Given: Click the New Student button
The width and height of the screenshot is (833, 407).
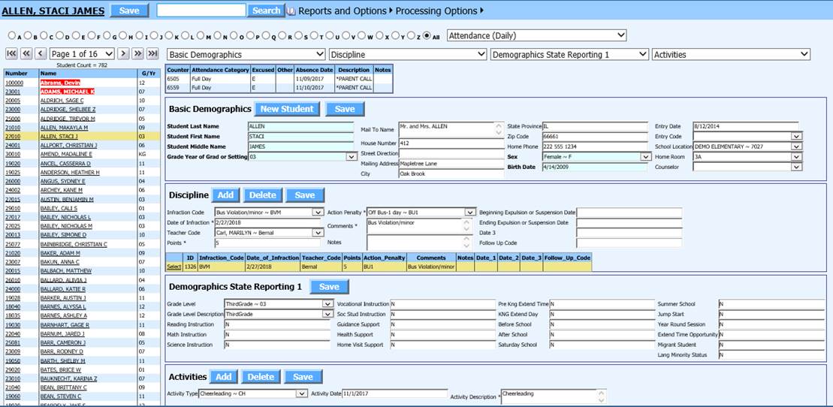Looking at the screenshot, I should pos(287,109).
